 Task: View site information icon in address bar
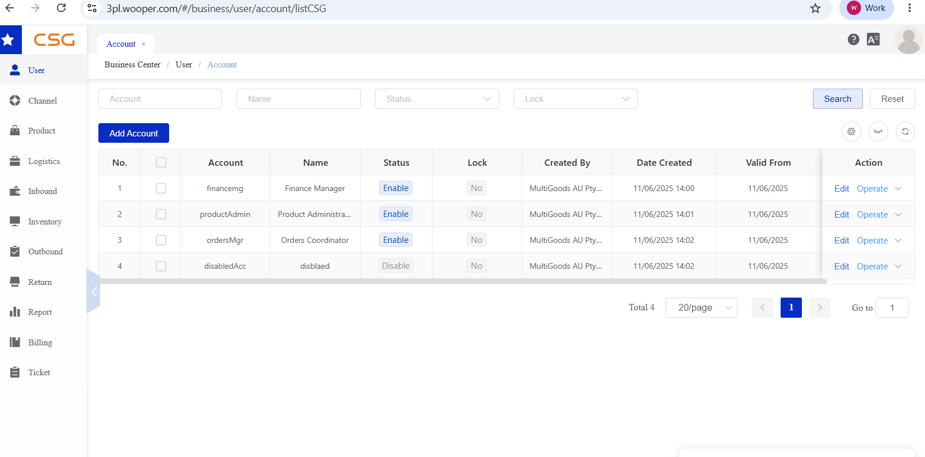click(x=92, y=8)
